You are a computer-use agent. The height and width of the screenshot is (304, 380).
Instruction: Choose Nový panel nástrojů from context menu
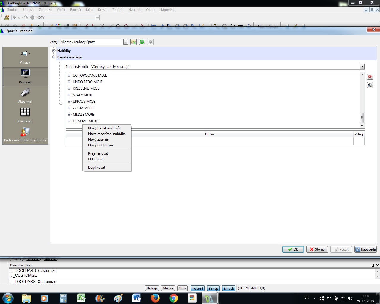(x=104, y=128)
